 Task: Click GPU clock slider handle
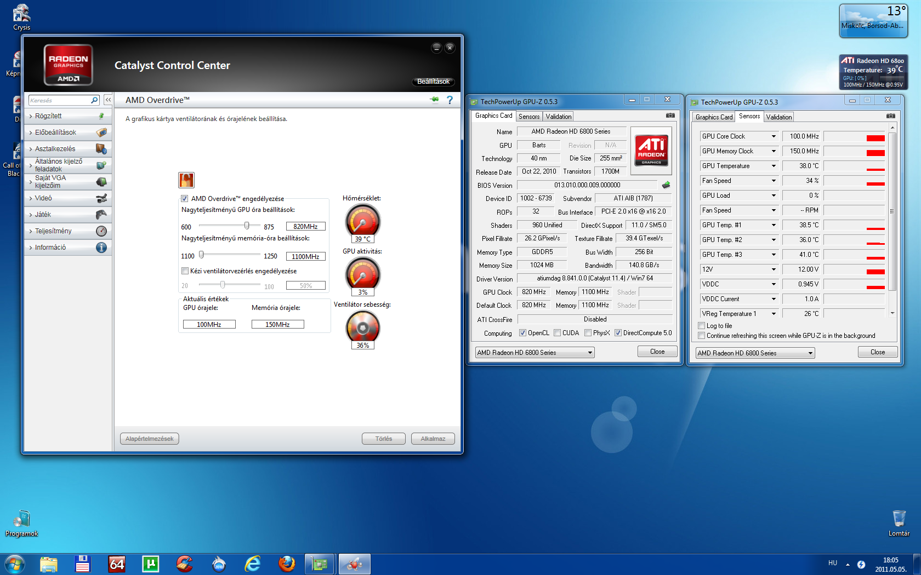[x=247, y=226]
